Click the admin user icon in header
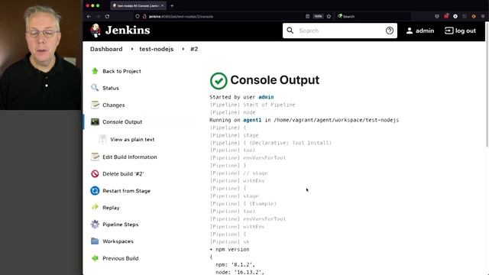The height and width of the screenshot is (275, 489). (410, 31)
